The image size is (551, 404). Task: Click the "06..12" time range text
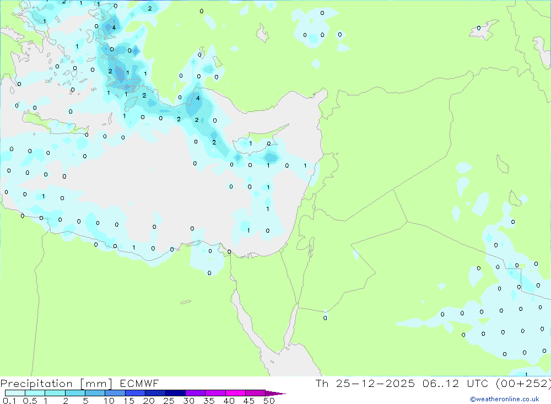tap(441, 384)
